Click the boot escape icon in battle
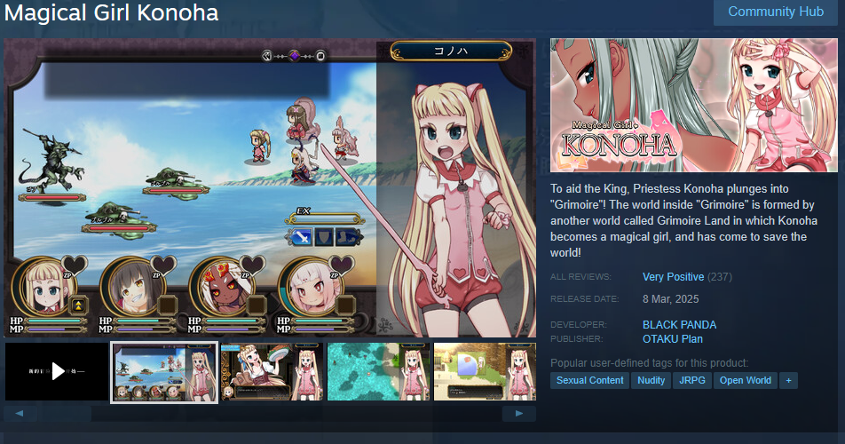Screen dimensions: 845x444 (x=348, y=237)
